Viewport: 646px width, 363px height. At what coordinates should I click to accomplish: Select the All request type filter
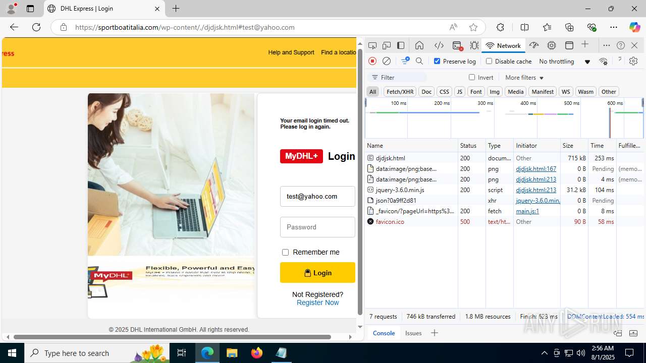[x=372, y=91]
